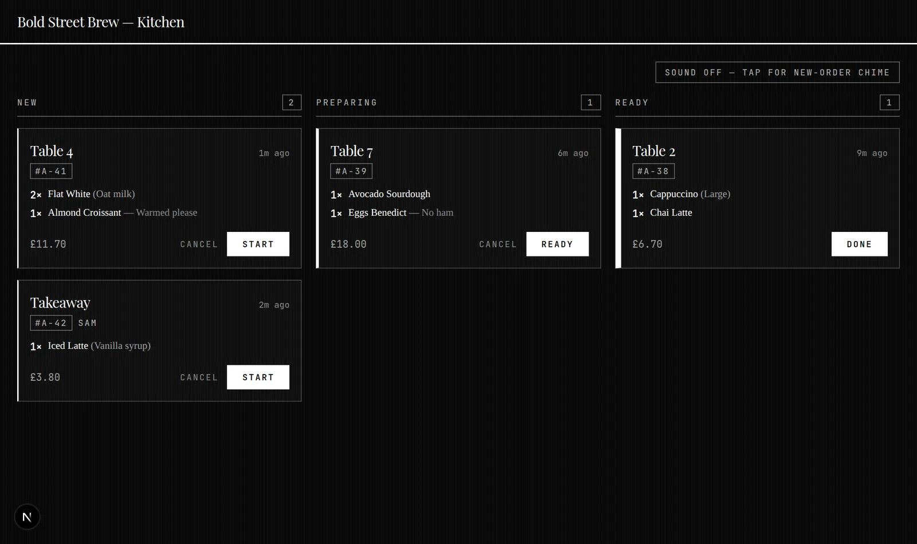The height and width of the screenshot is (544, 917).
Task: Cancel the Table 7 order
Action: [x=497, y=244]
